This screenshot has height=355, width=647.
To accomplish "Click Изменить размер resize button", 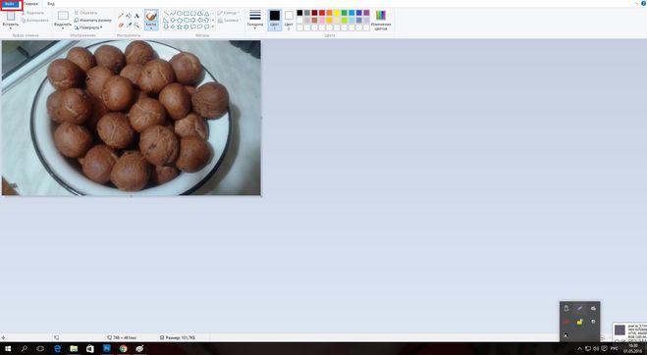I will 93,21.
